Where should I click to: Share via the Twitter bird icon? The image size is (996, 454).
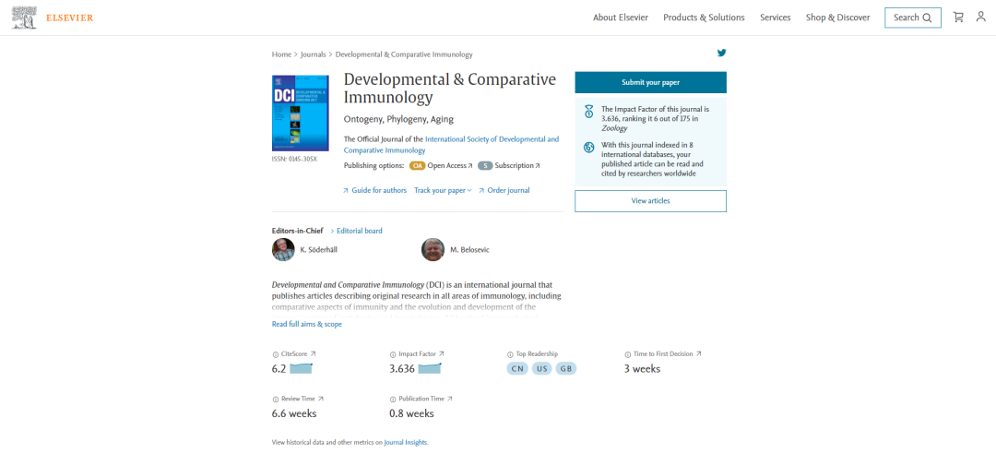pyautogui.click(x=721, y=54)
